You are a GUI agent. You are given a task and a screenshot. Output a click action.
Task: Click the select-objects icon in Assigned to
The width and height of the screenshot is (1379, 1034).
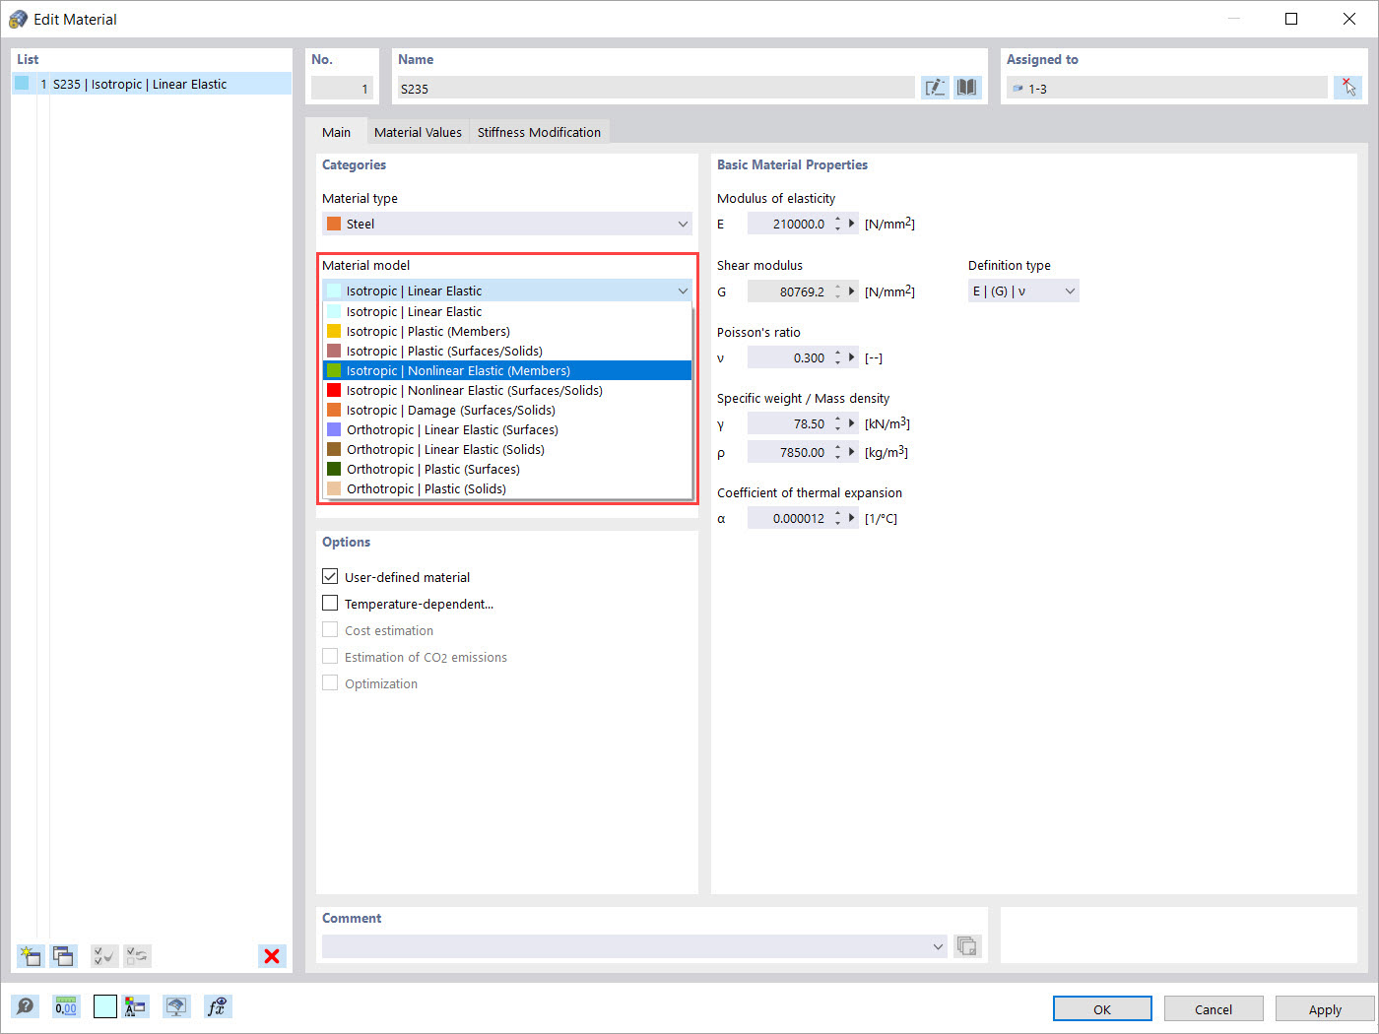point(1347,88)
